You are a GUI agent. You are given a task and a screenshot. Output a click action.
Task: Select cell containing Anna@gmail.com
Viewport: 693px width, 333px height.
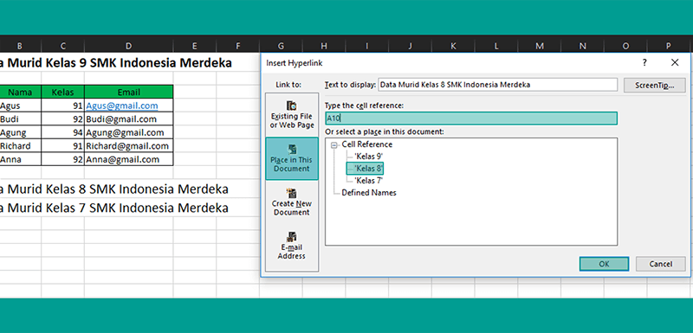[x=128, y=159]
